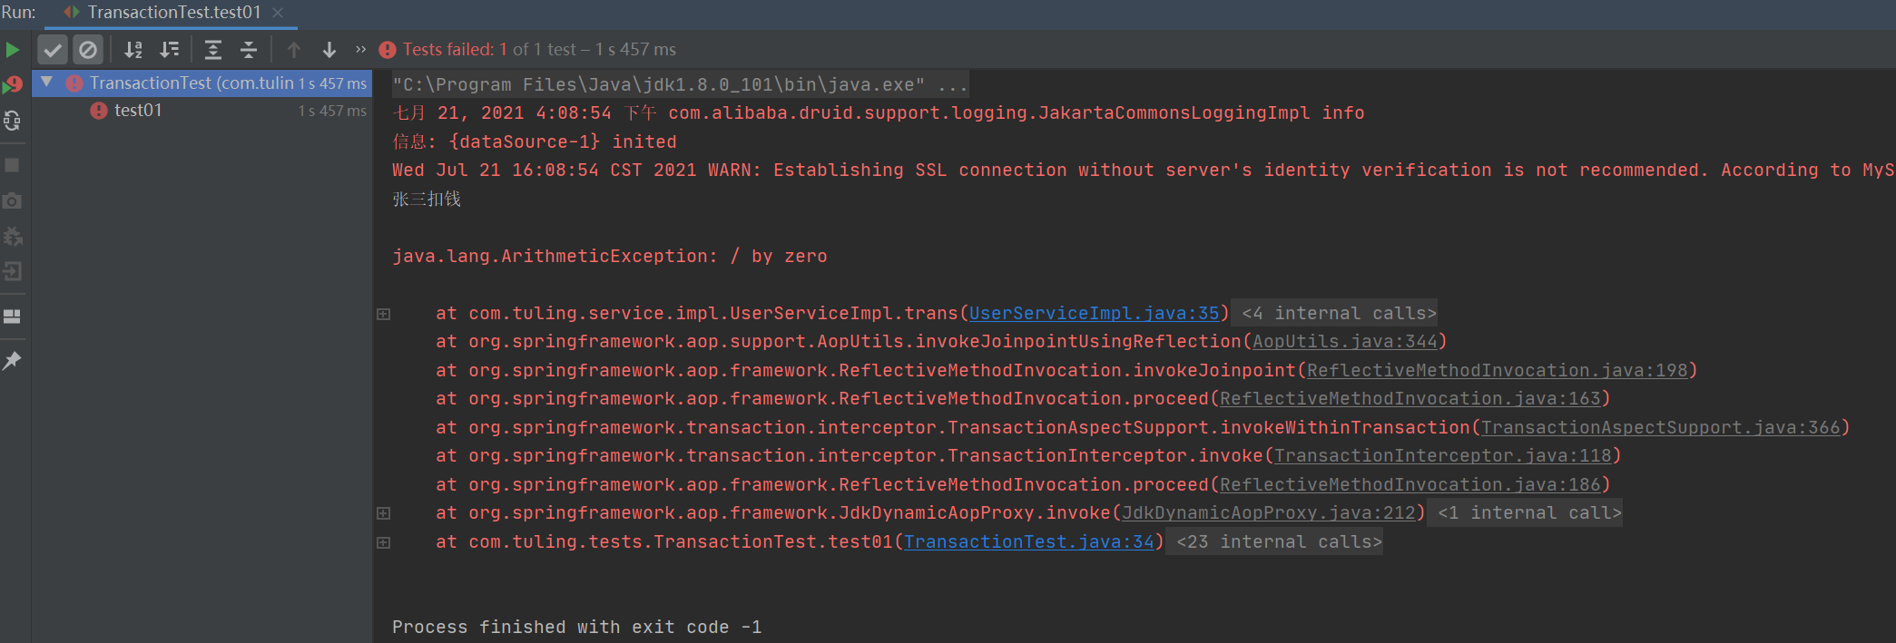Click the red error icon beside Tests failed
Screen dimensions: 1896x643
pyautogui.click(x=388, y=50)
